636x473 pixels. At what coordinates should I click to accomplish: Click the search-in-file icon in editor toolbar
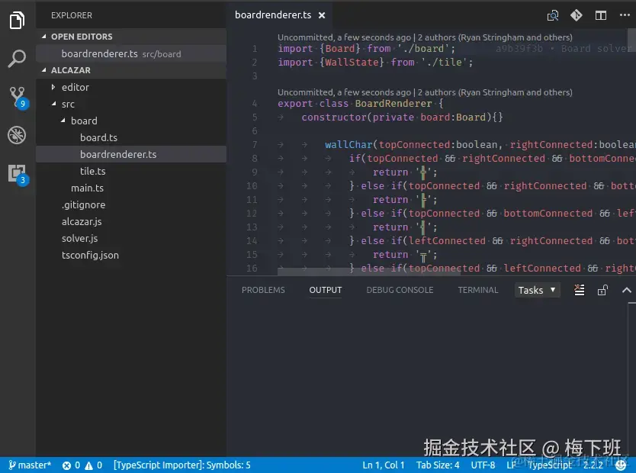[x=552, y=15]
